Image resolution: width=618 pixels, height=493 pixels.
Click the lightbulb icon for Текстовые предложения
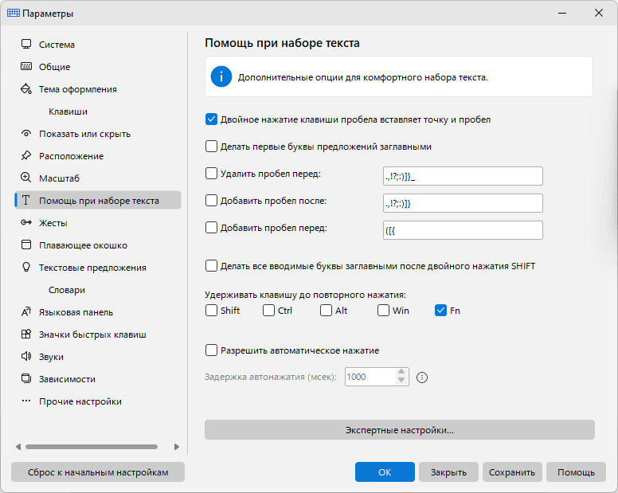coord(26,267)
